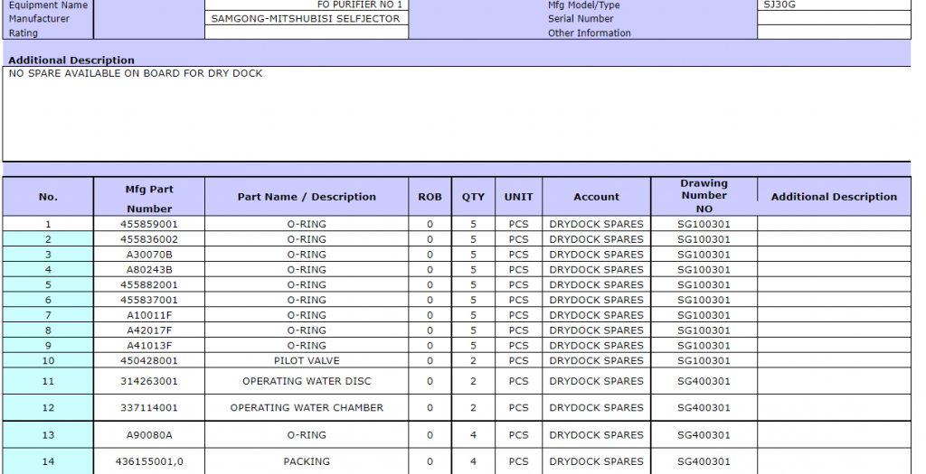Select the Mfg Model/Type field showing SJ30G

(x=833, y=5)
